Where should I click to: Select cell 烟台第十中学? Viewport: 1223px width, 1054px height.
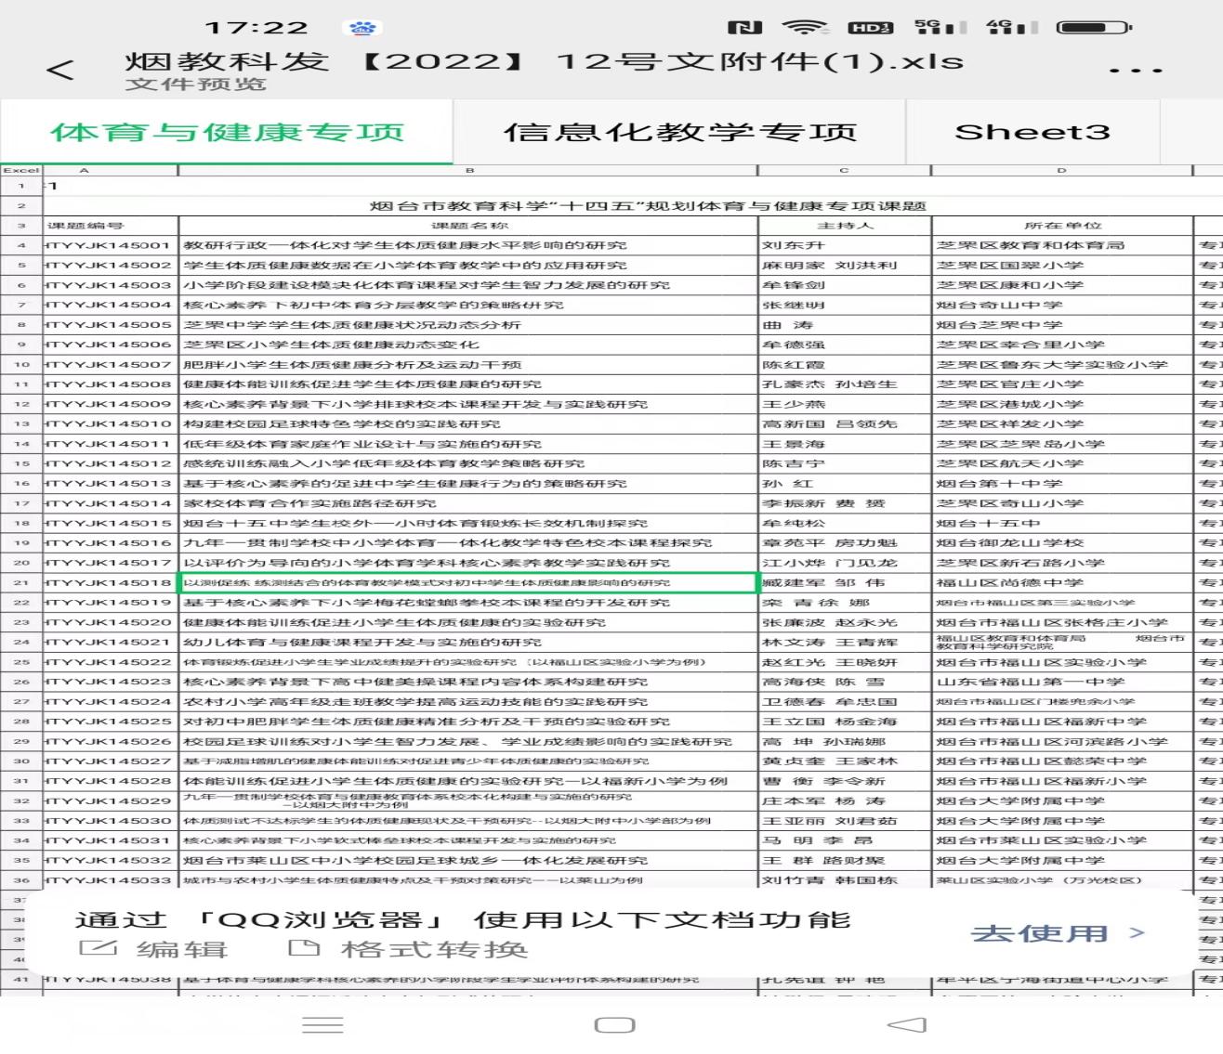point(1062,483)
